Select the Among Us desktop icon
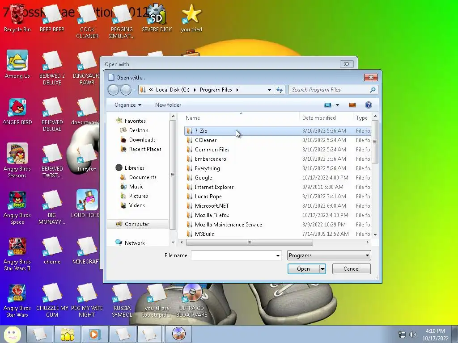Image resolution: width=458 pixels, height=343 pixels. pos(17,65)
